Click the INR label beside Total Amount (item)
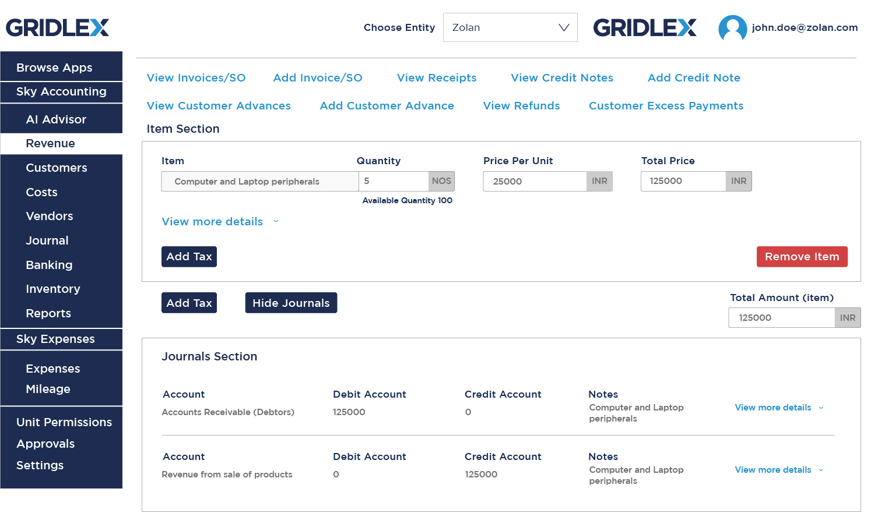The image size is (885, 531). coord(848,318)
